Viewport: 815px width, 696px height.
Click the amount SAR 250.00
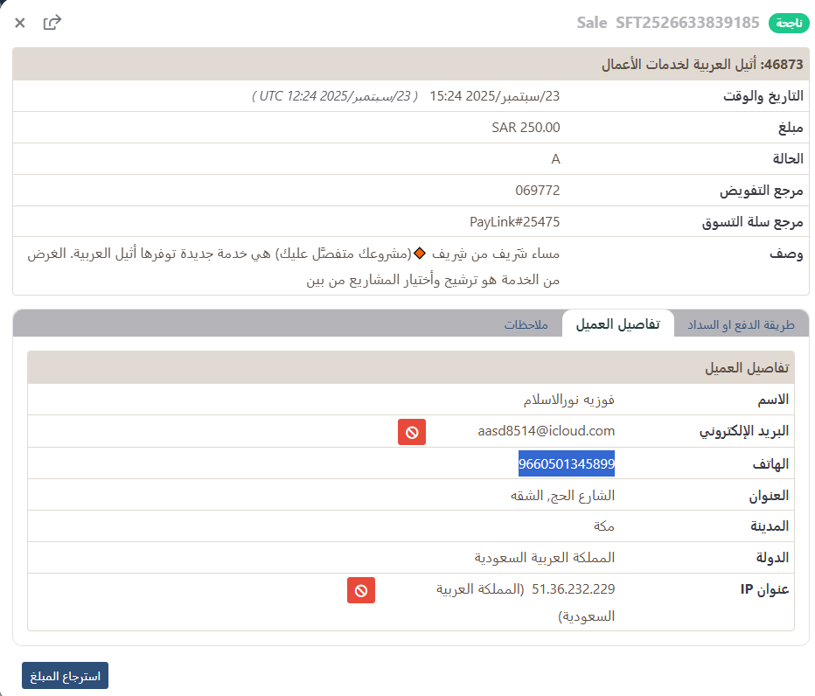click(x=526, y=128)
